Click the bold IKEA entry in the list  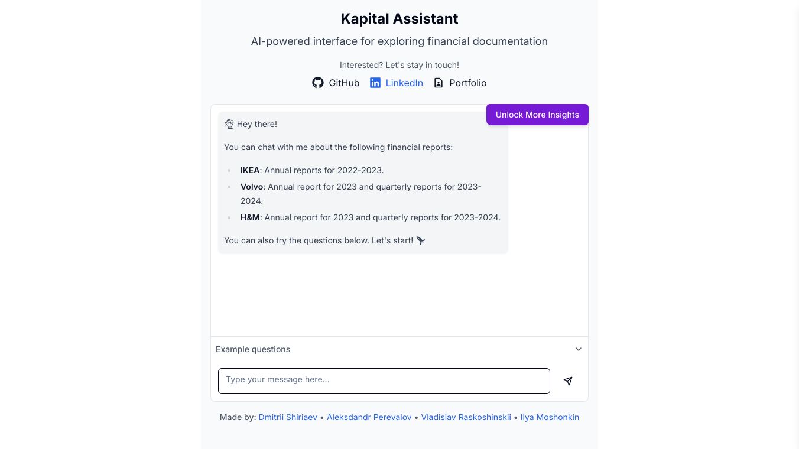tap(250, 170)
